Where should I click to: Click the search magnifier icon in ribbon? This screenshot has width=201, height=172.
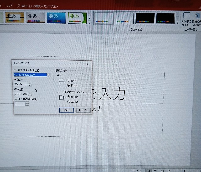point(18,6)
